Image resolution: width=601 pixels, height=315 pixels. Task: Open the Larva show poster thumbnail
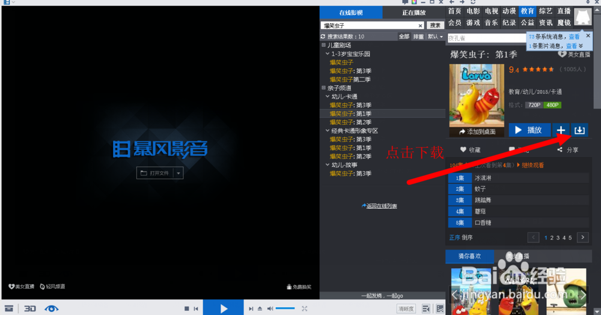477,95
